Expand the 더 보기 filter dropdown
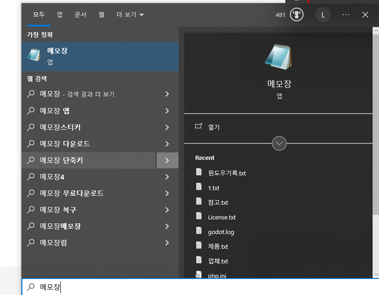 point(130,15)
